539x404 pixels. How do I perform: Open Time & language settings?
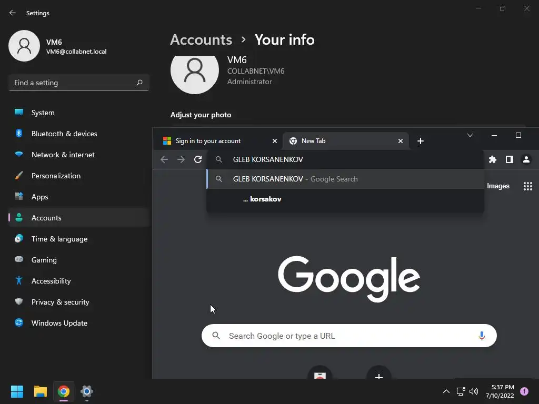(79, 239)
